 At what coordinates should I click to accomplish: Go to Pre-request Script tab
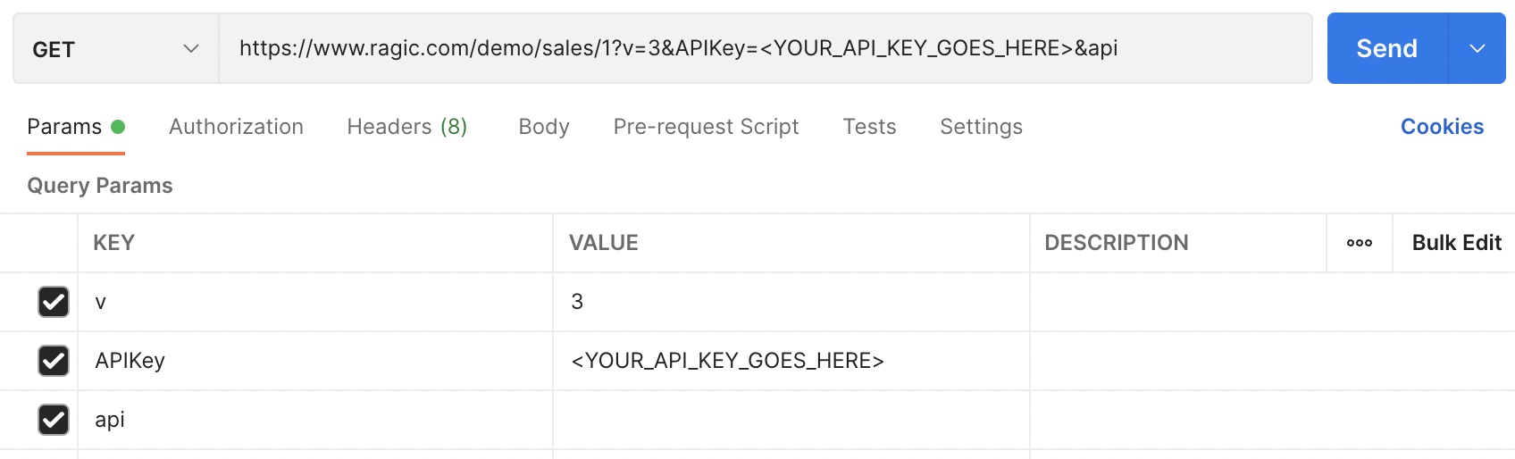706,127
